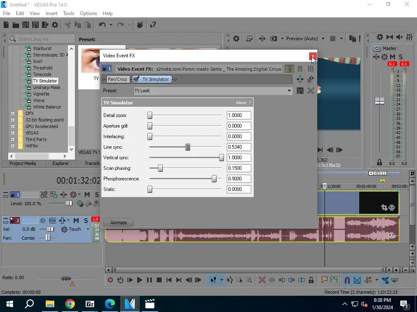
Task: Select the Envelope edit tool
Action: pyautogui.click(x=230, y=280)
